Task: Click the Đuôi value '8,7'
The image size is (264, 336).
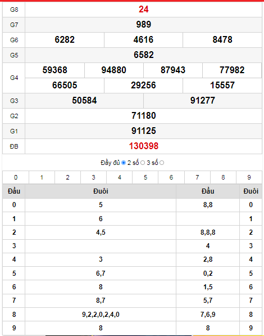Action: pyautogui.click(x=101, y=301)
